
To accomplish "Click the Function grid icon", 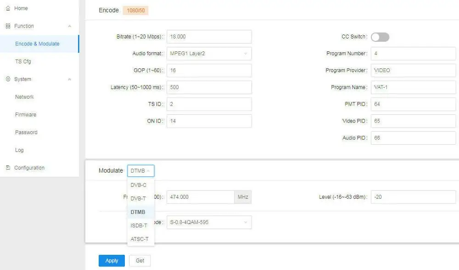I will coord(8,26).
